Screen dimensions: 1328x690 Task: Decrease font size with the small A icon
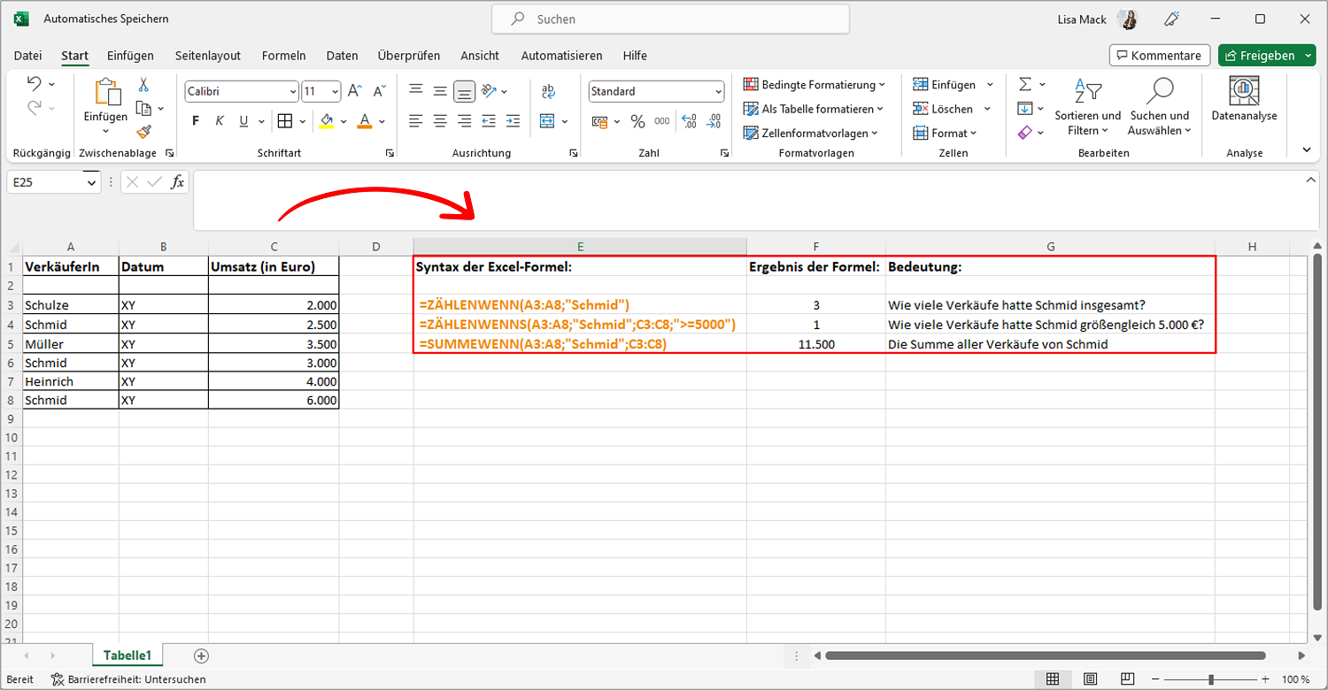[380, 91]
